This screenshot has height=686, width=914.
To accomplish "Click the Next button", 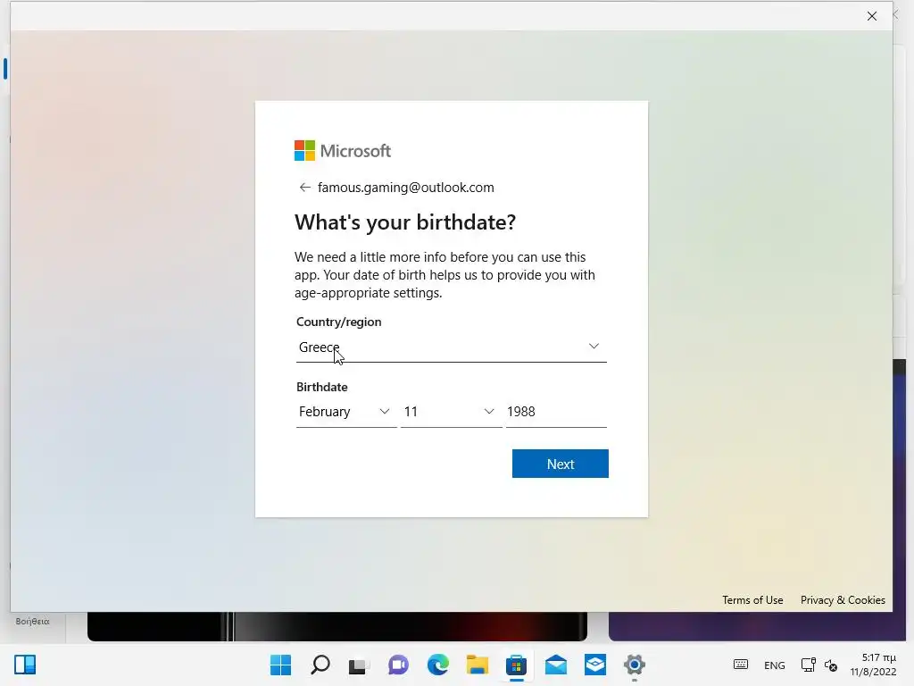I will [x=561, y=464].
